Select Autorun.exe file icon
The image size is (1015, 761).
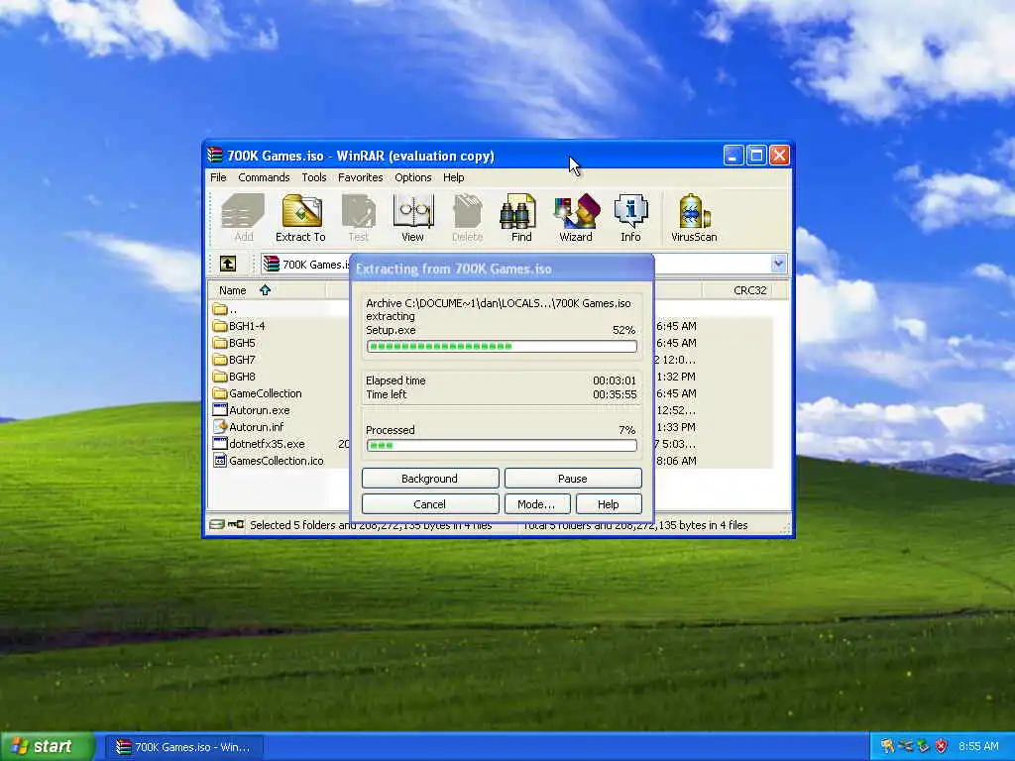(220, 410)
